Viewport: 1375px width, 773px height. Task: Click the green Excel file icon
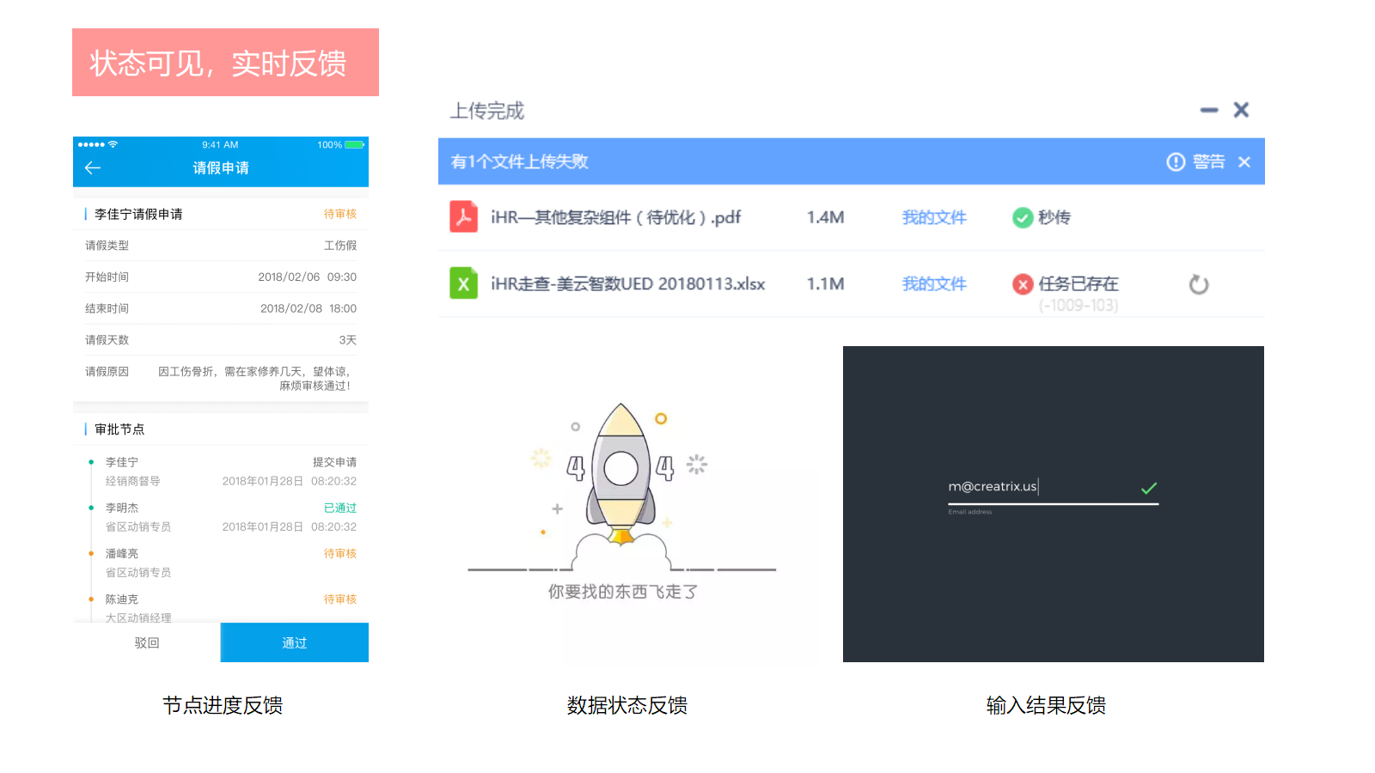[463, 283]
